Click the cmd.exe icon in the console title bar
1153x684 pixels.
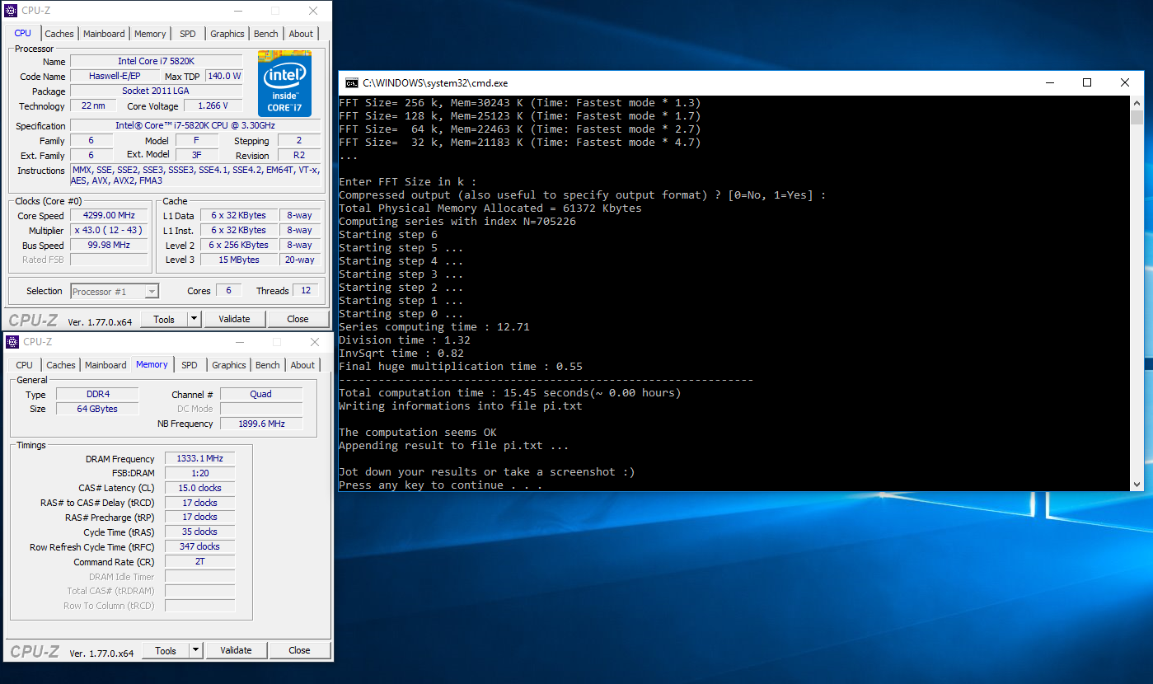point(351,82)
